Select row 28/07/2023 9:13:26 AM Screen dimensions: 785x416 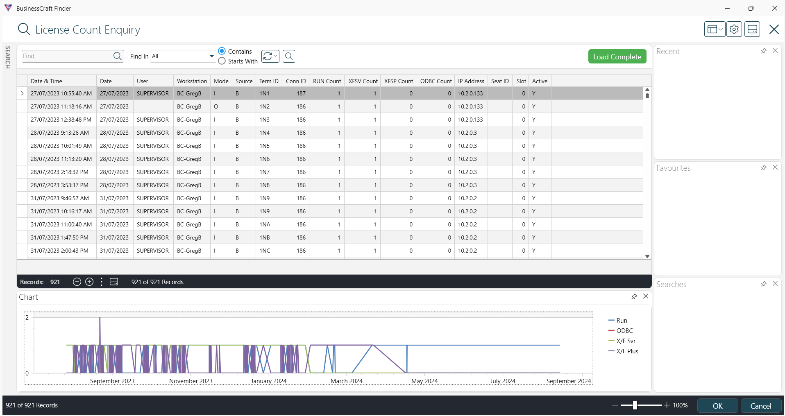click(330, 133)
